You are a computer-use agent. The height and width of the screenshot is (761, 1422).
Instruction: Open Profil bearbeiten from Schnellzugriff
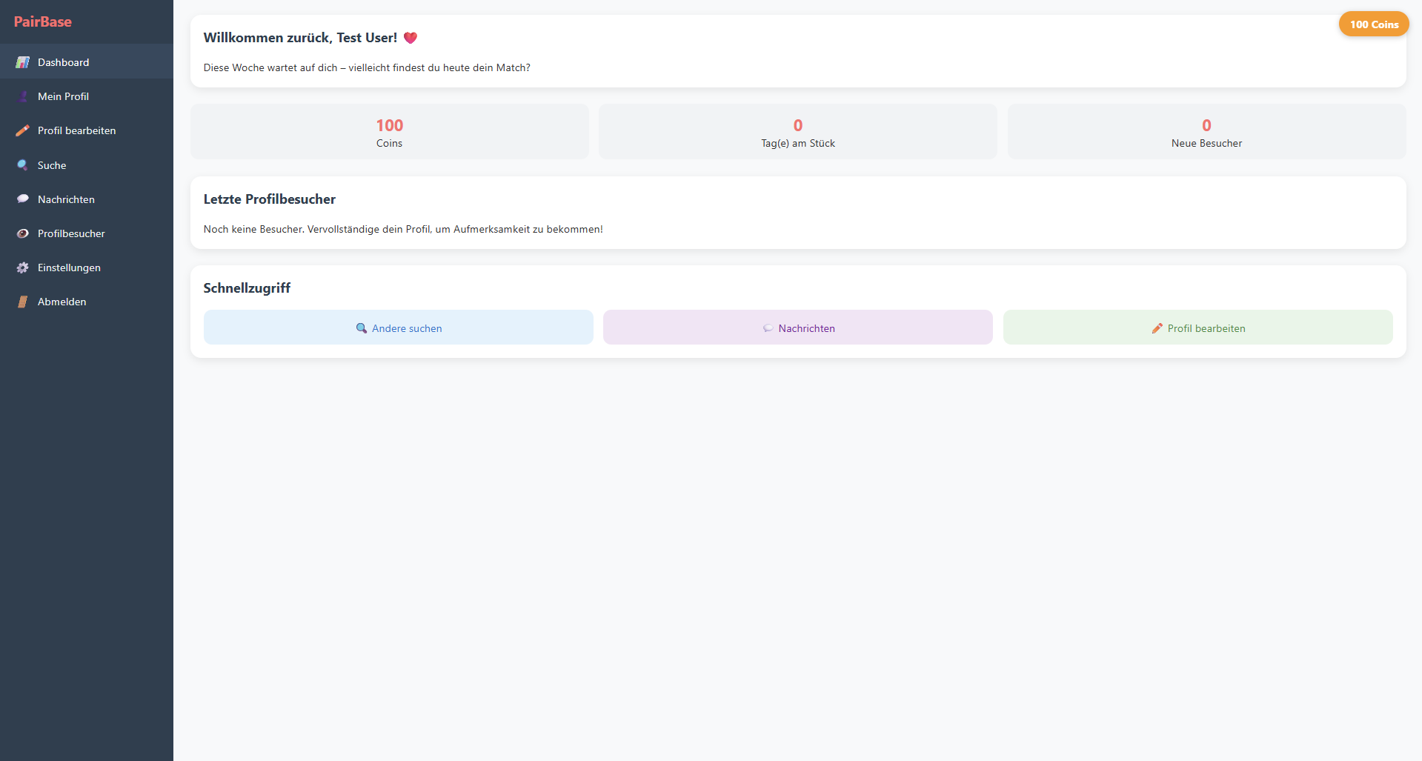(1198, 328)
